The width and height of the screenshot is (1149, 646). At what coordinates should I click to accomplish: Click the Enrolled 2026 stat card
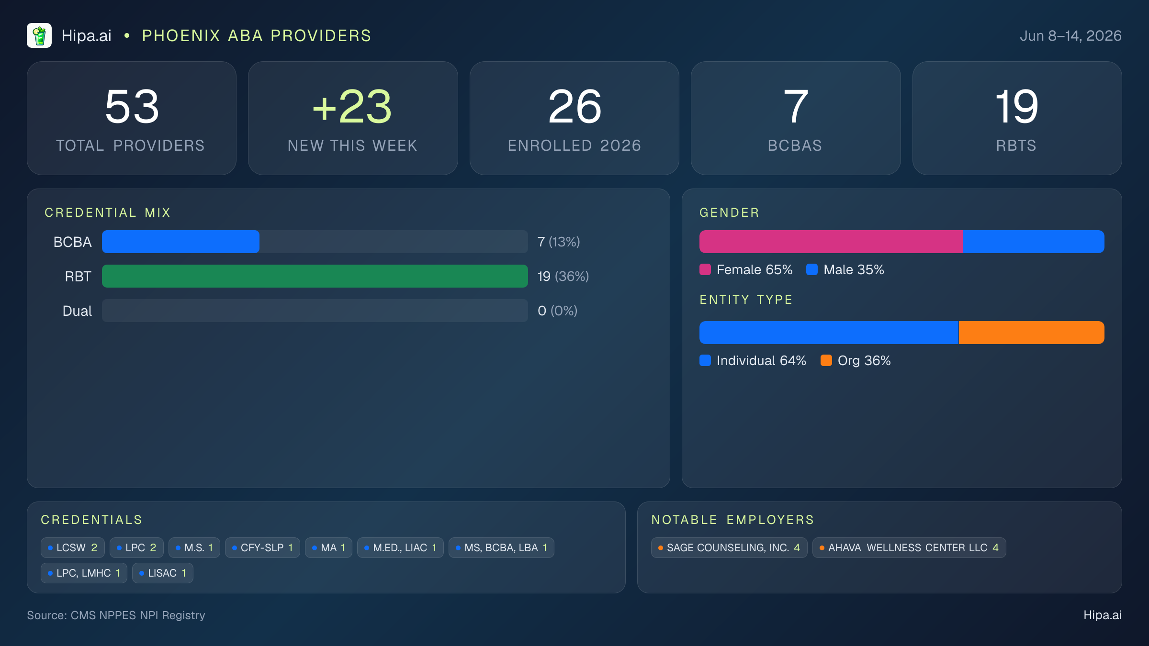click(574, 118)
